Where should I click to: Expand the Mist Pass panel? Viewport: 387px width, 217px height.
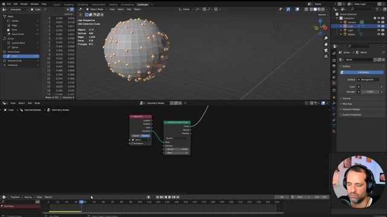[x=347, y=104]
